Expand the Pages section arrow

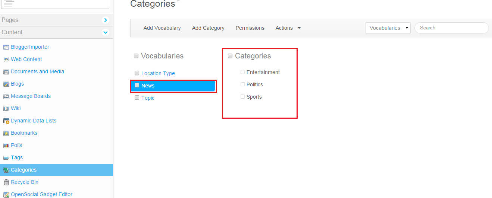[x=106, y=20]
